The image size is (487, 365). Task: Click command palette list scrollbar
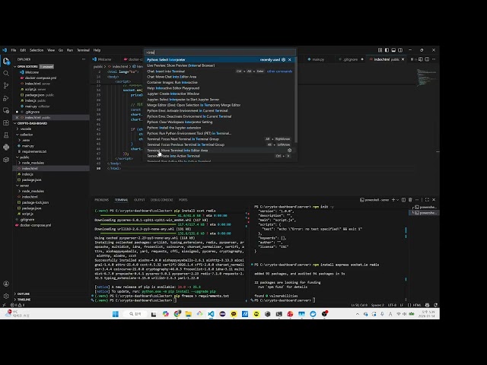tap(296, 100)
